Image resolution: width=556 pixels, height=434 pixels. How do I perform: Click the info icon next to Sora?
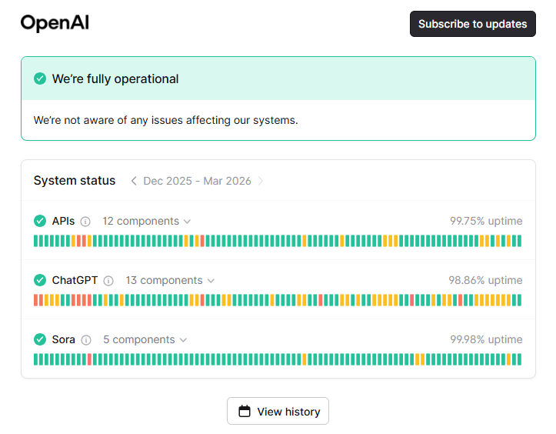pos(86,340)
